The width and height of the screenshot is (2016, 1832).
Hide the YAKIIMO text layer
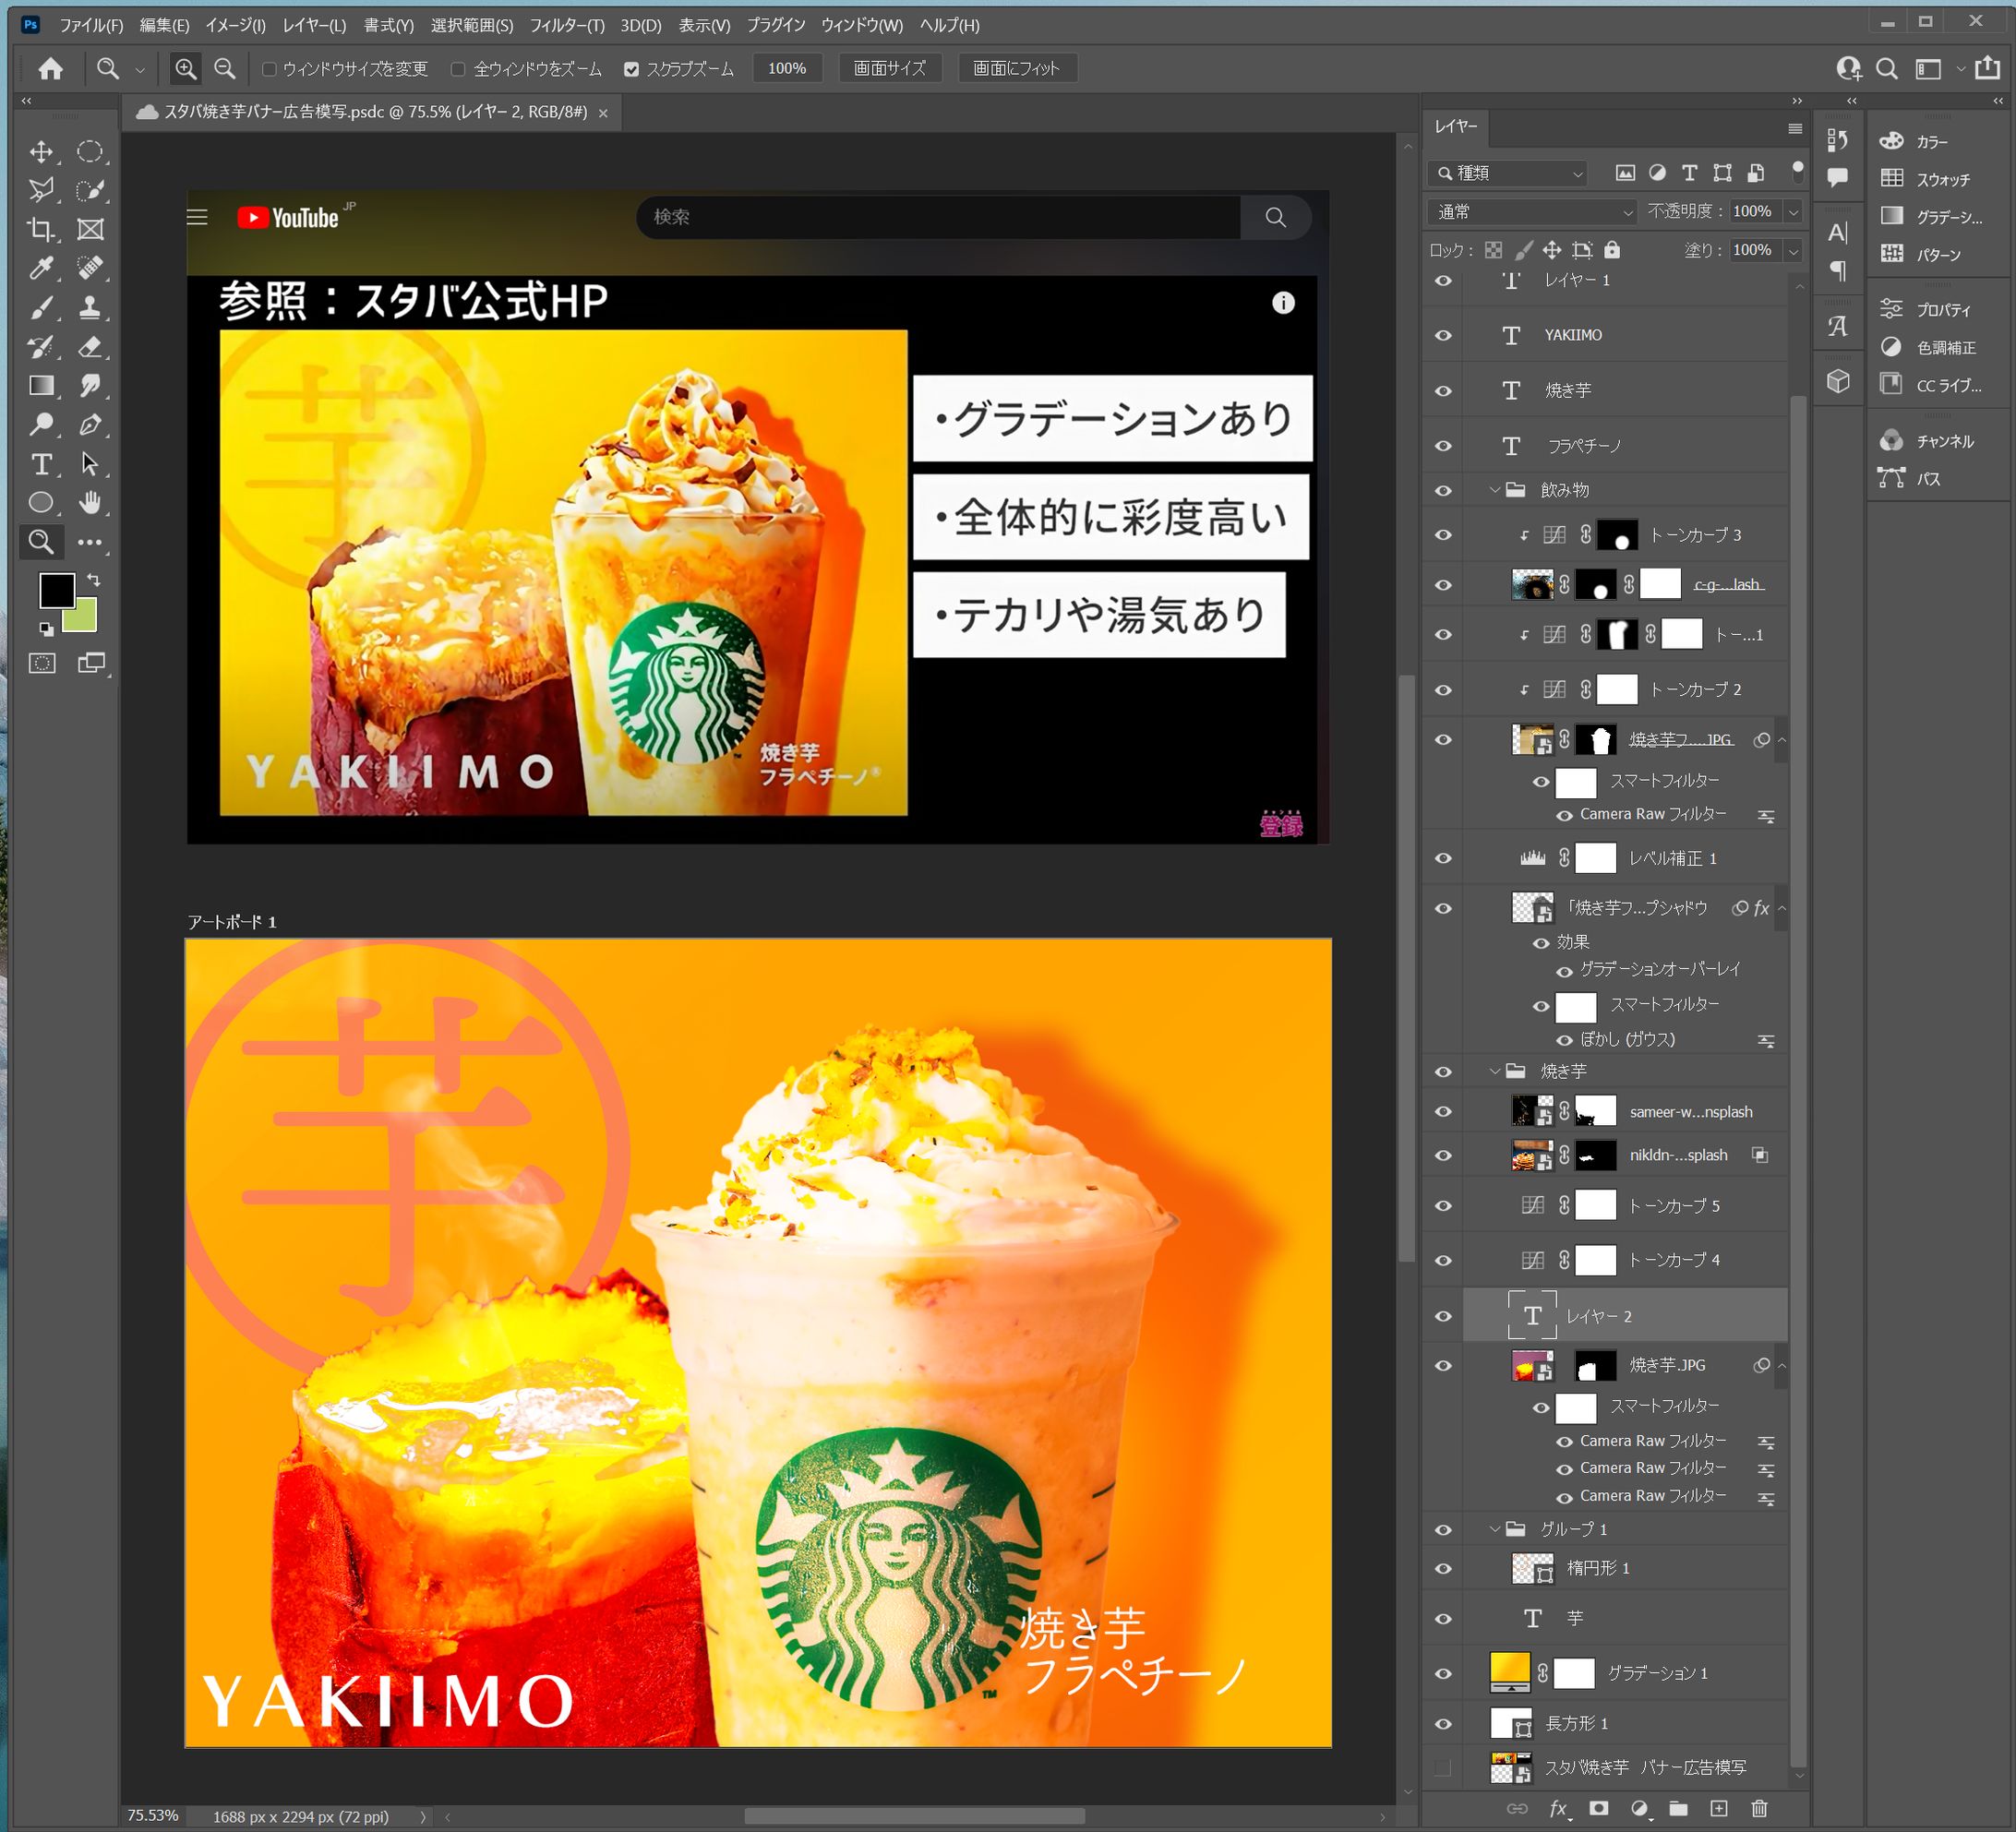coord(1443,335)
